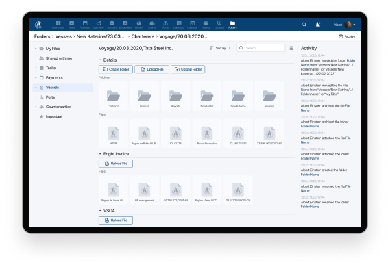Image resolution: width=390 pixels, height=267 pixels.
Task: Expand Payments arrow in sidebar
Action: [x=36, y=77]
